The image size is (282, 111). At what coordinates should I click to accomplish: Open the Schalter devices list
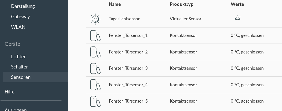tap(19, 67)
